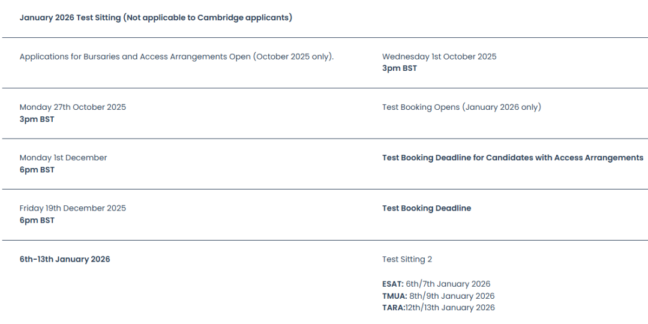Click 6pm BST under Friday 19th December
The height and width of the screenshot is (324, 648).
tap(37, 220)
